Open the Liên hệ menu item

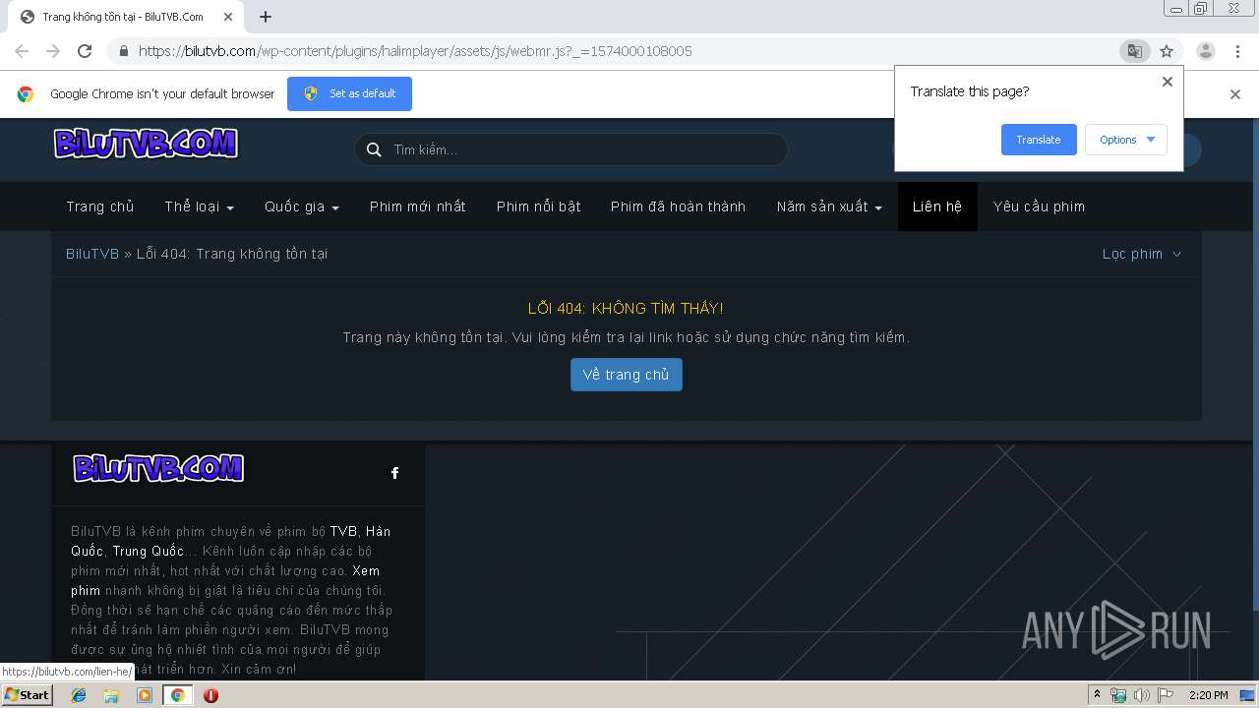[937, 206]
